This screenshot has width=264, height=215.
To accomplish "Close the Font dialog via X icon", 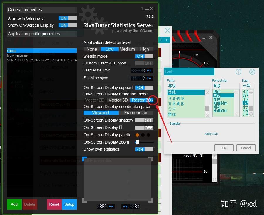I will click(252, 72).
